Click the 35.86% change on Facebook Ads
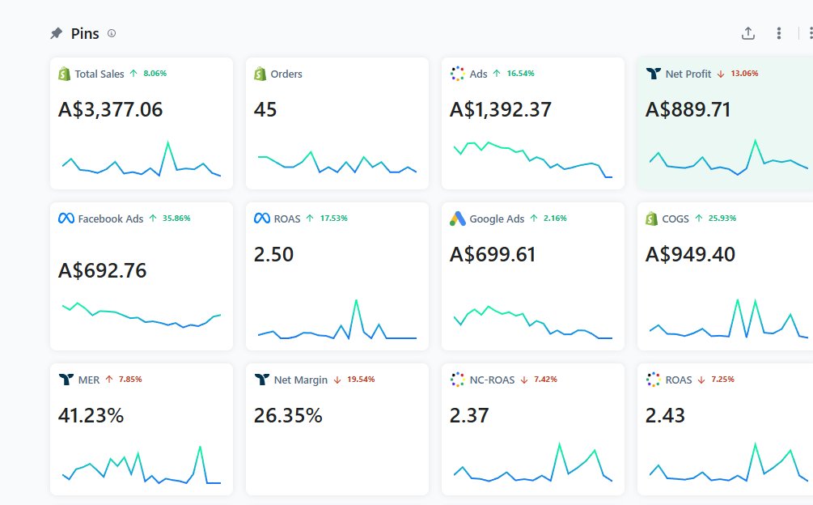Image resolution: width=813 pixels, height=505 pixels. 176,219
